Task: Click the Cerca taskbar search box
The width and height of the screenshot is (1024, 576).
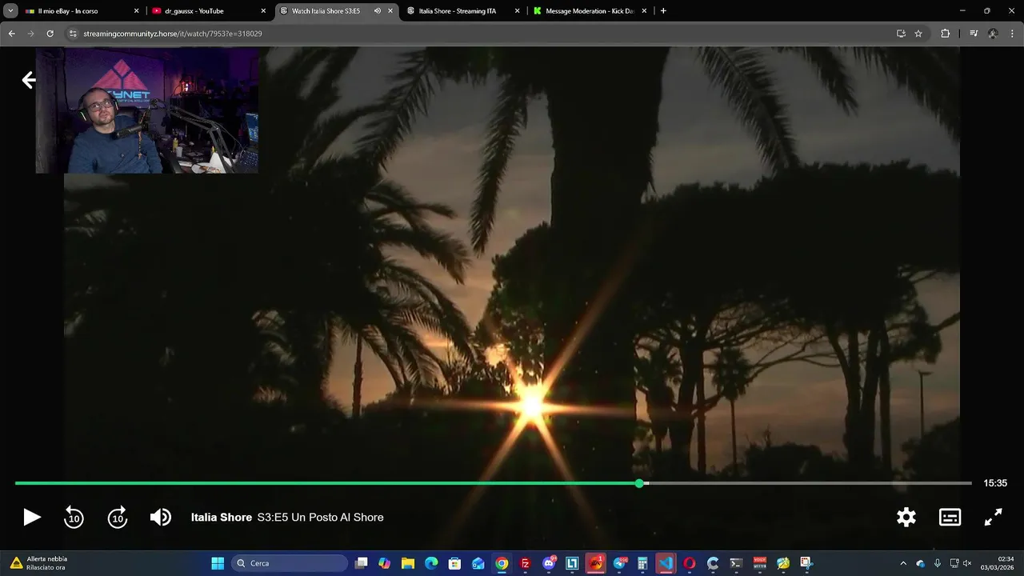Action: point(290,563)
